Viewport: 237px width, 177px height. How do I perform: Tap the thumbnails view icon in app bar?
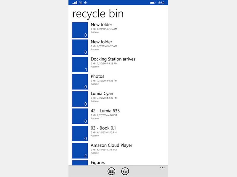point(111,171)
